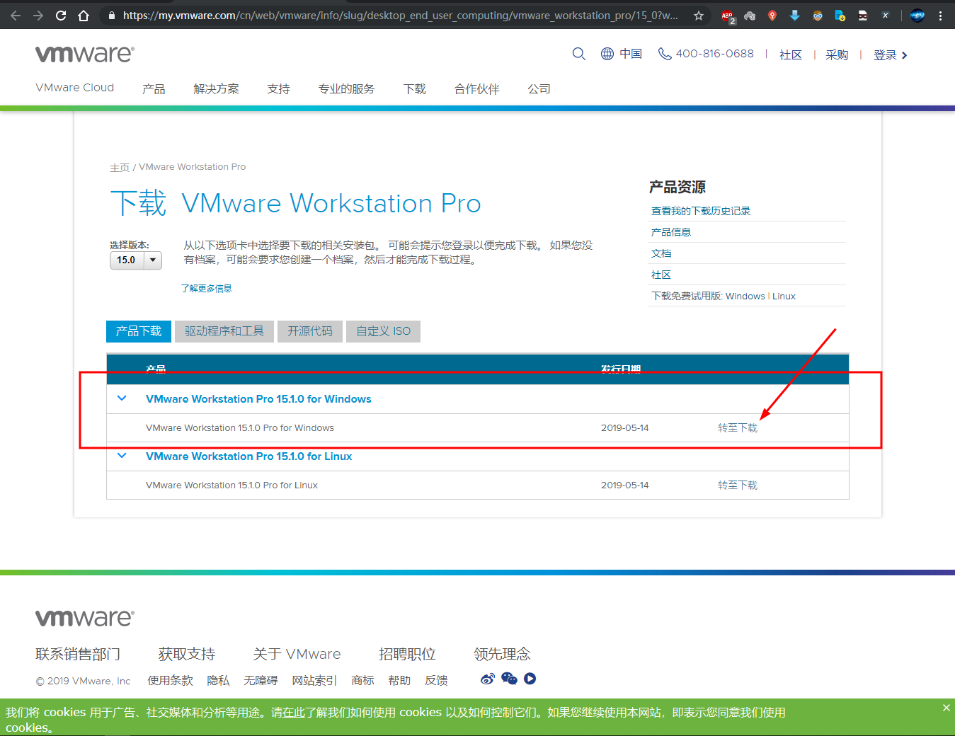955x736 pixels.
Task: Open the red map pin extension
Action: click(772, 15)
